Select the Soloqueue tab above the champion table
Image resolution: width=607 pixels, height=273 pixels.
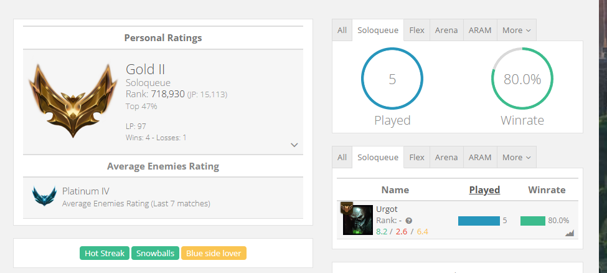tap(378, 158)
